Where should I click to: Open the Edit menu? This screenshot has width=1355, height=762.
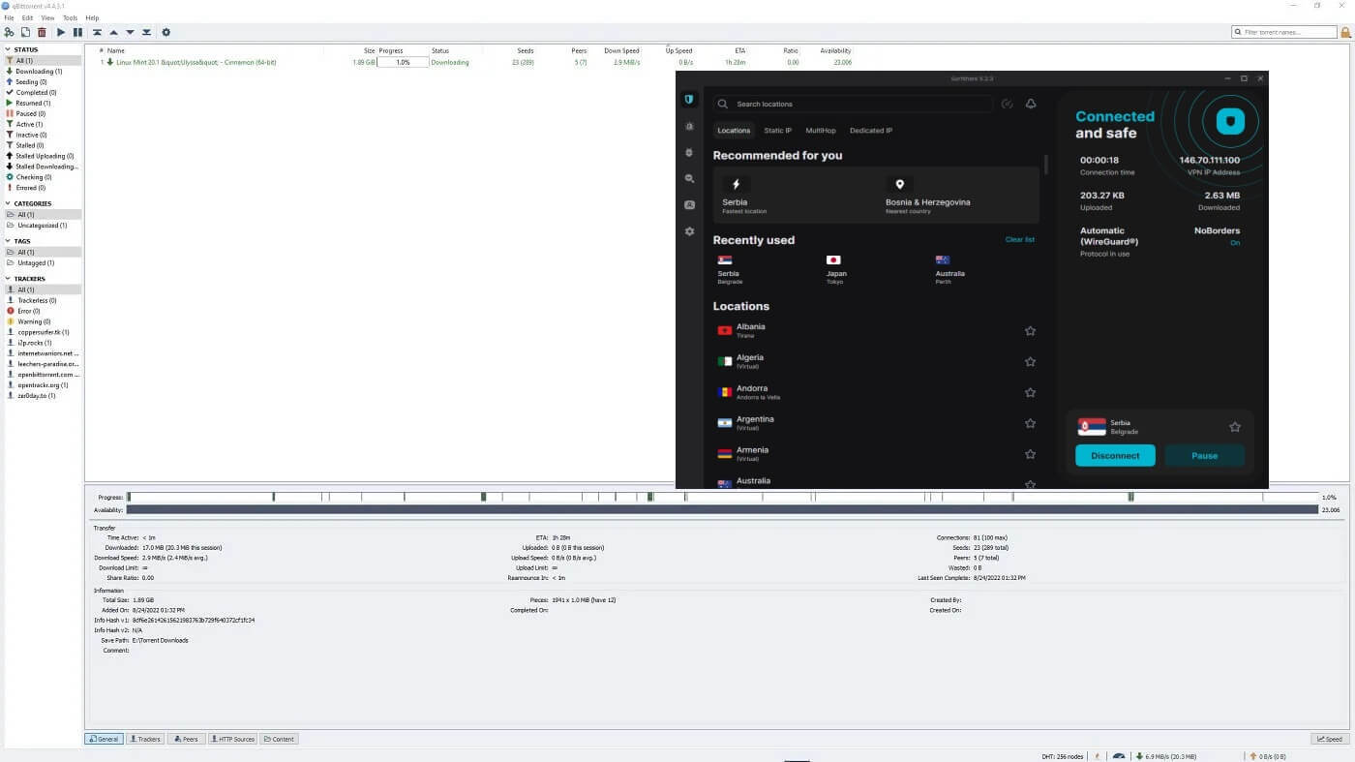point(27,17)
